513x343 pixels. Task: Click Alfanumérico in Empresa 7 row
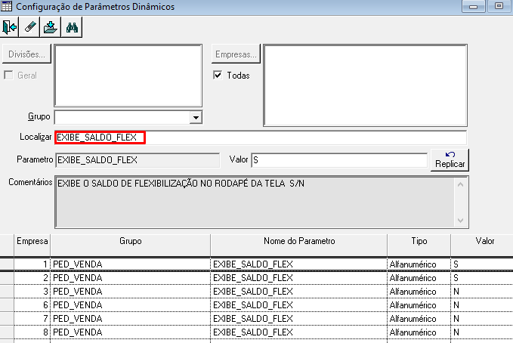tap(413, 319)
